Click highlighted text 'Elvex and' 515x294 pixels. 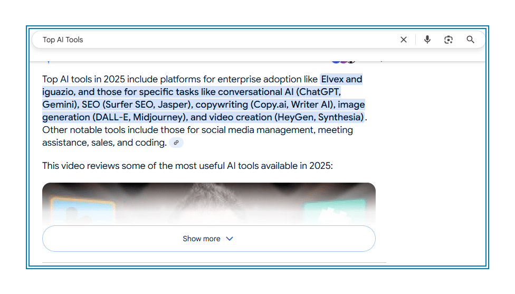(x=341, y=79)
